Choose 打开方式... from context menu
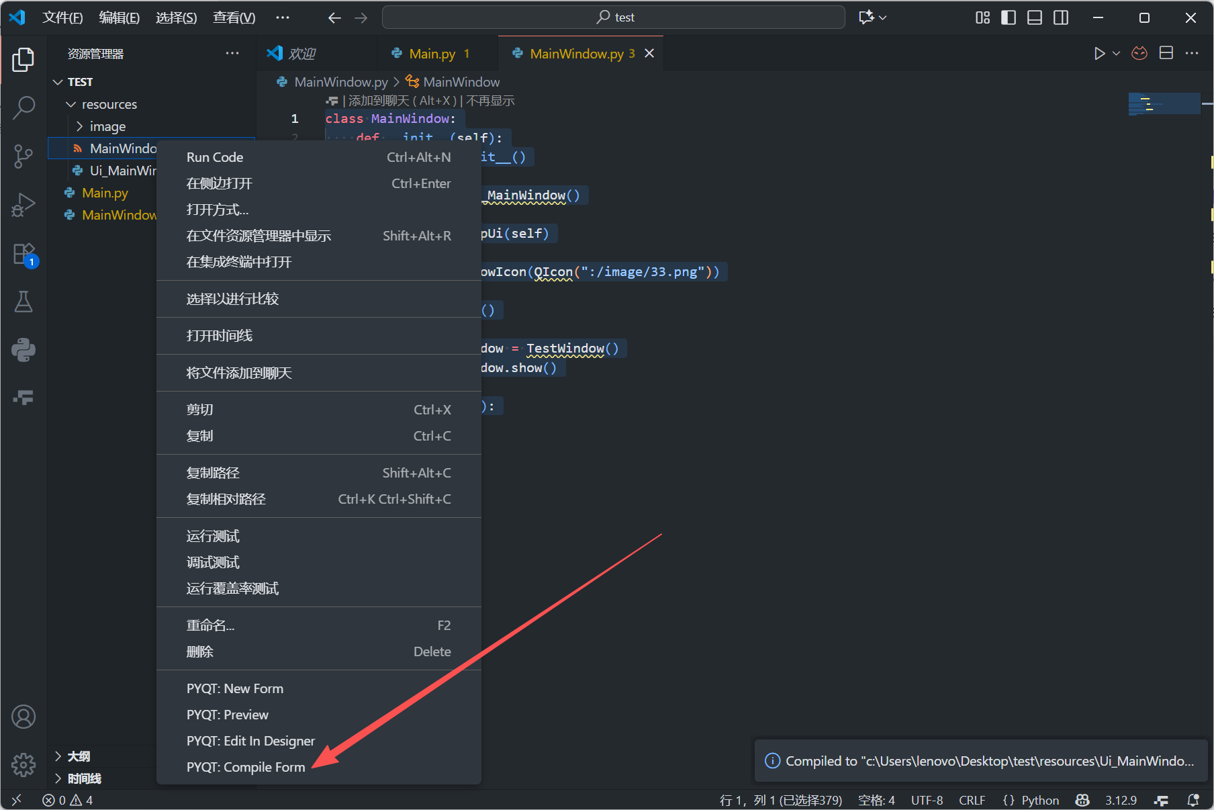The height and width of the screenshot is (810, 1214). tap(319, 210)
